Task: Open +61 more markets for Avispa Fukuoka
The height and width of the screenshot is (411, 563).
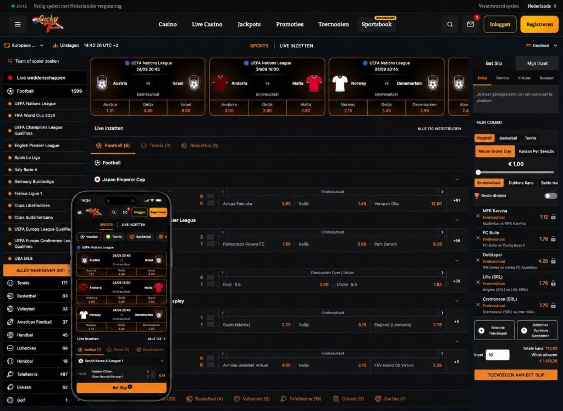Action: pyautogui.click(x=456, y=201)
